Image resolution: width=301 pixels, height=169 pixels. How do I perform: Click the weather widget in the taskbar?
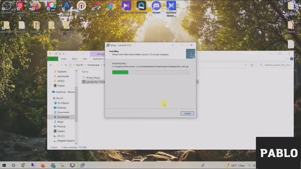235,165
